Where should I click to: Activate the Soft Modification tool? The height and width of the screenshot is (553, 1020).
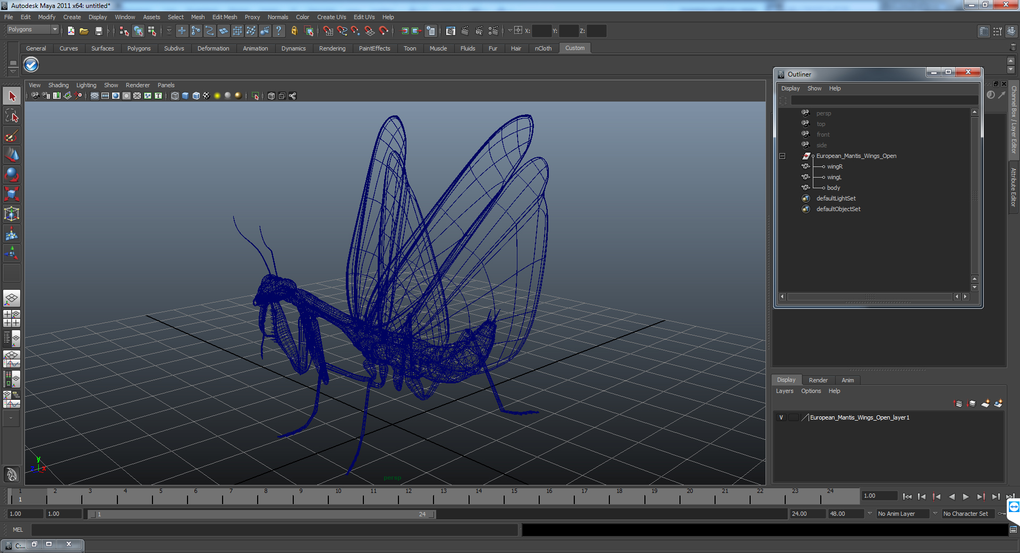coord(12,234)
